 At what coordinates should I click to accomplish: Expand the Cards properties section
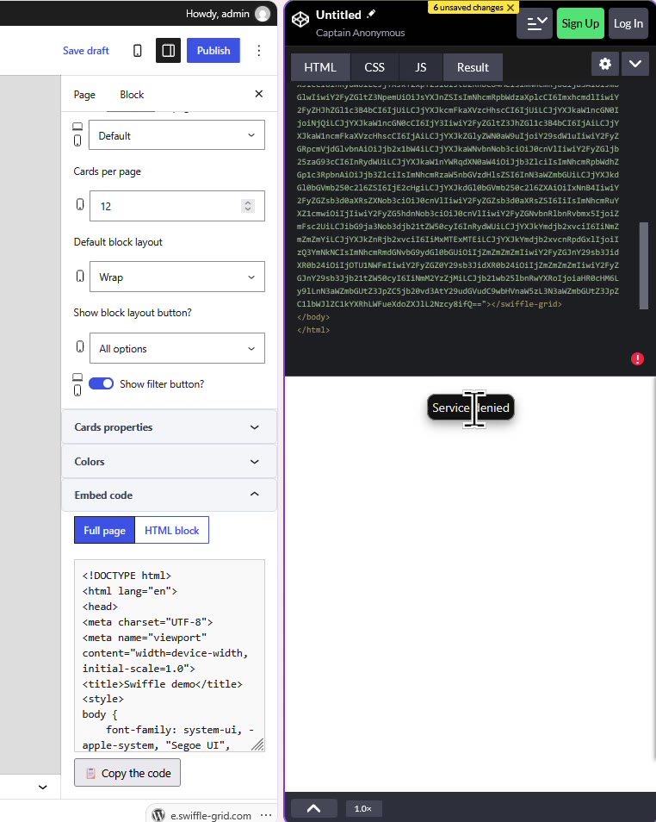pos(170,427)
